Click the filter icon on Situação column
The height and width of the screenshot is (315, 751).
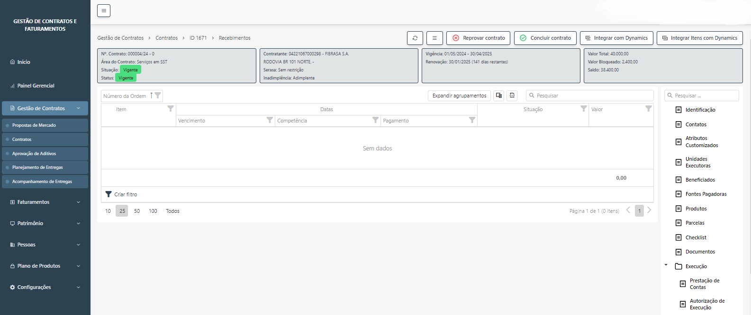pos(583,109)
